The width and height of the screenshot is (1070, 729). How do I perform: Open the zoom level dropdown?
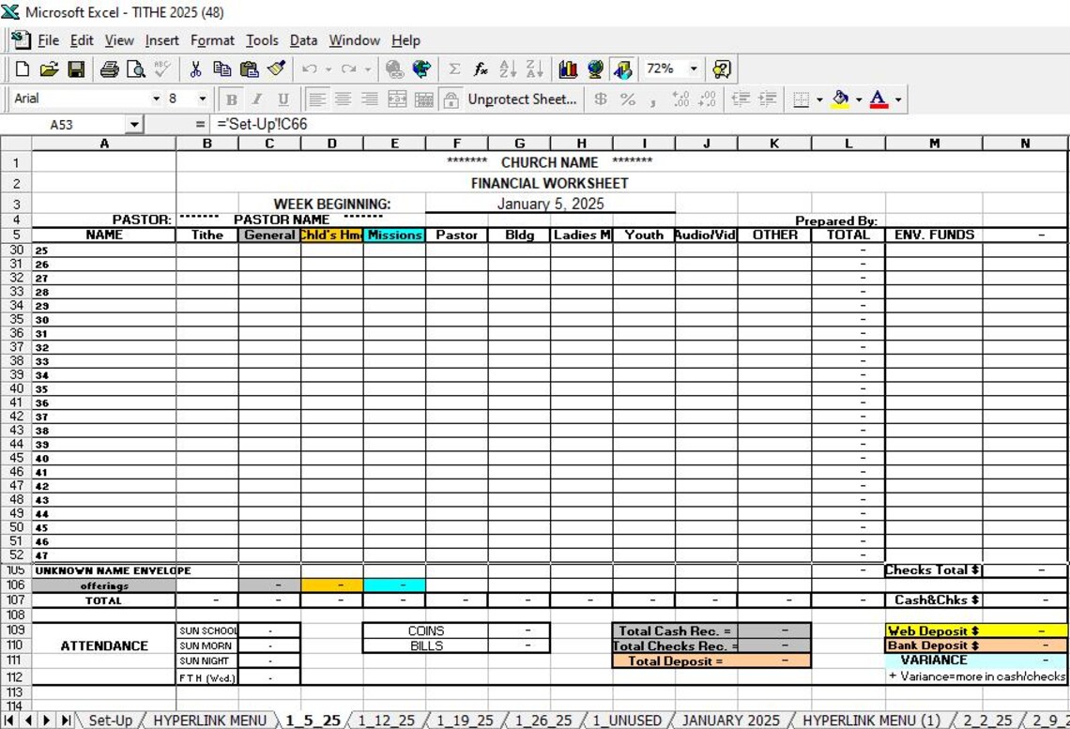pyautogui.click(x=693, y=68)
